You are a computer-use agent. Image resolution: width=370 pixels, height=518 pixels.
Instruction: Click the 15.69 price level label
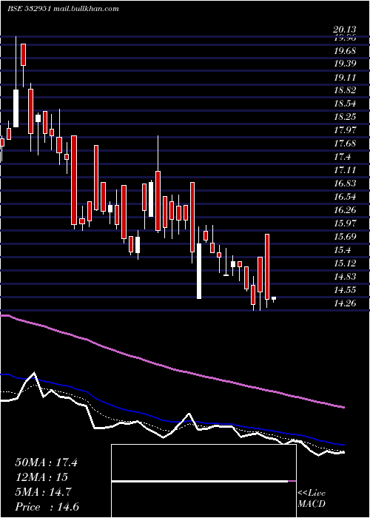[346, 237]
